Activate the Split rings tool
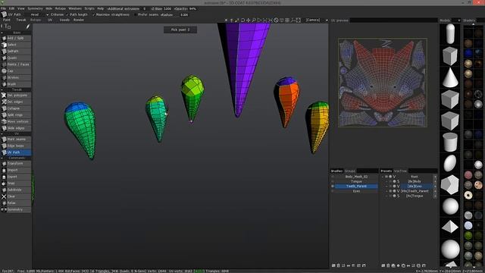This screenshot has height=273, width=485. point(16,115)
